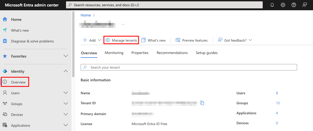Viewport: 313px width, 131px height.
Task: Open the Applications count link 4
Action: point(277,113)
